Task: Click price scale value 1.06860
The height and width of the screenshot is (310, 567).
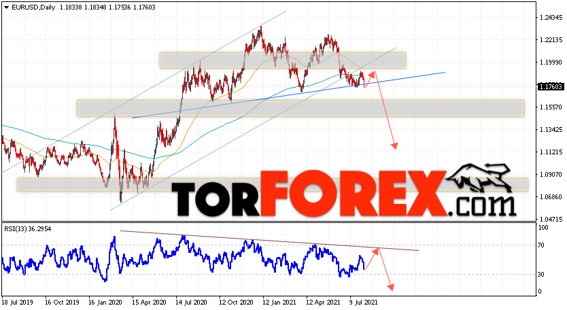Action: click(551, 196)
